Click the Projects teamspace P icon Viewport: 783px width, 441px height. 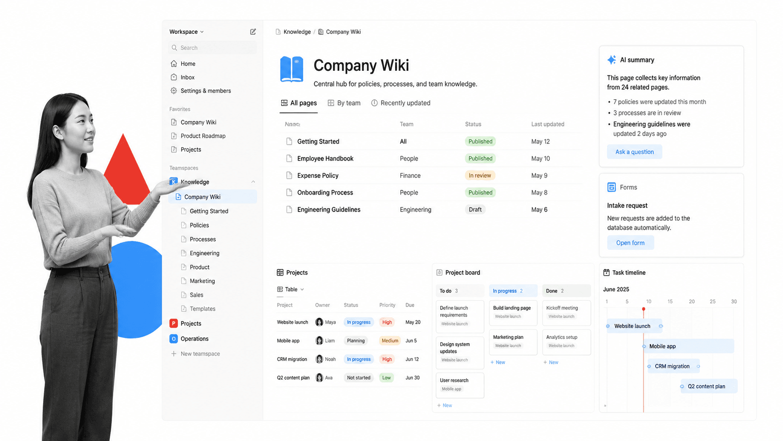(x=174, y=323)
